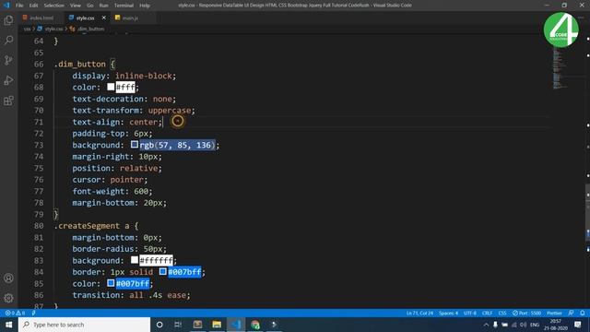
Task: Open the Accounts icon in activity bar
Action: coord(8,279)
